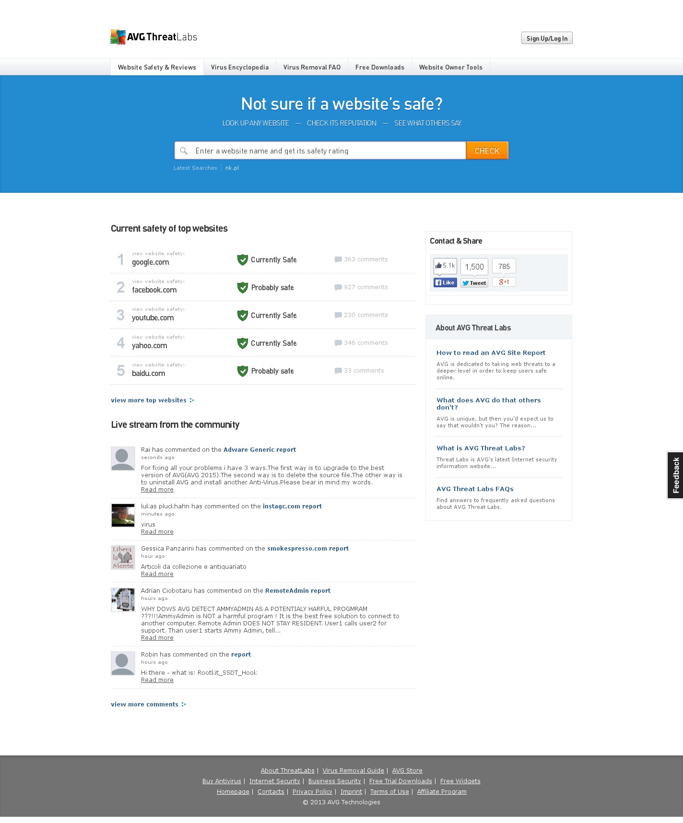Click the orange CHECK button
Image resolution: width=683 pixels, height=823 pixels.
[x=487, y=151]
